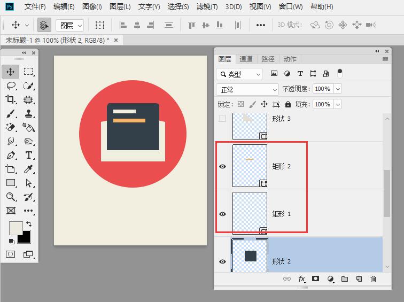Show the hidden 形状 3 layer
Viewport: 404px width, 302px height.
(223, 119)
